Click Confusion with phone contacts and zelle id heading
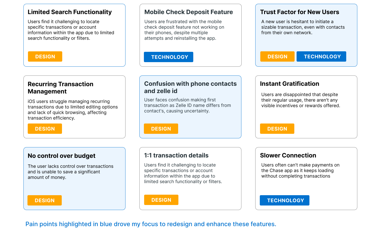Screen dimensions: 381x247 (x=190, y=87)
